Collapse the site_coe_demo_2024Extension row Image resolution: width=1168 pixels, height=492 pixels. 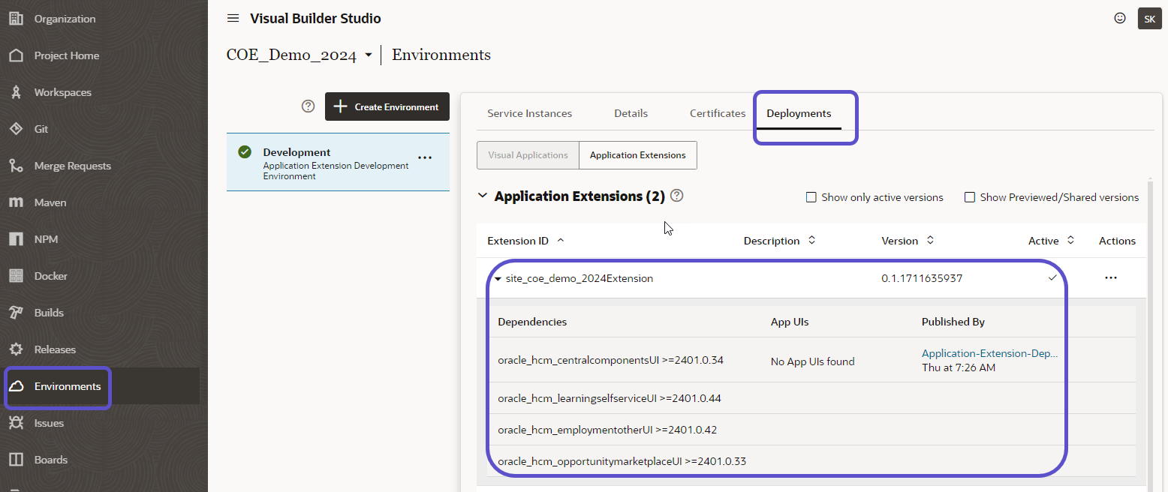(x=498, y=279)
